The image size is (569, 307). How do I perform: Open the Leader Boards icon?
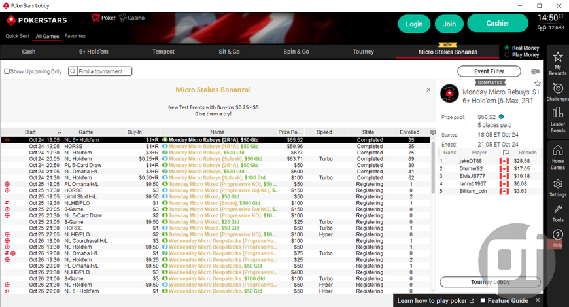[x=557, y=113]
